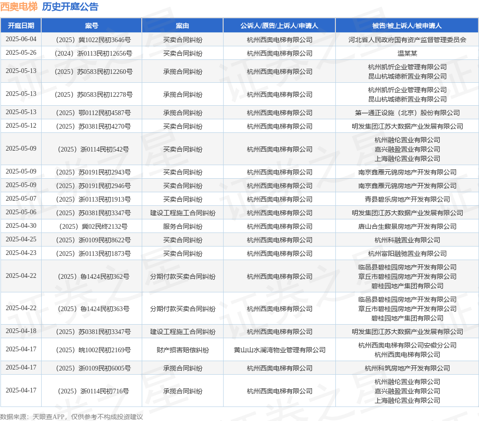Click defendant 杭州科筑房地产开发有限公司

pyautogui.click(x=407, y=368)
